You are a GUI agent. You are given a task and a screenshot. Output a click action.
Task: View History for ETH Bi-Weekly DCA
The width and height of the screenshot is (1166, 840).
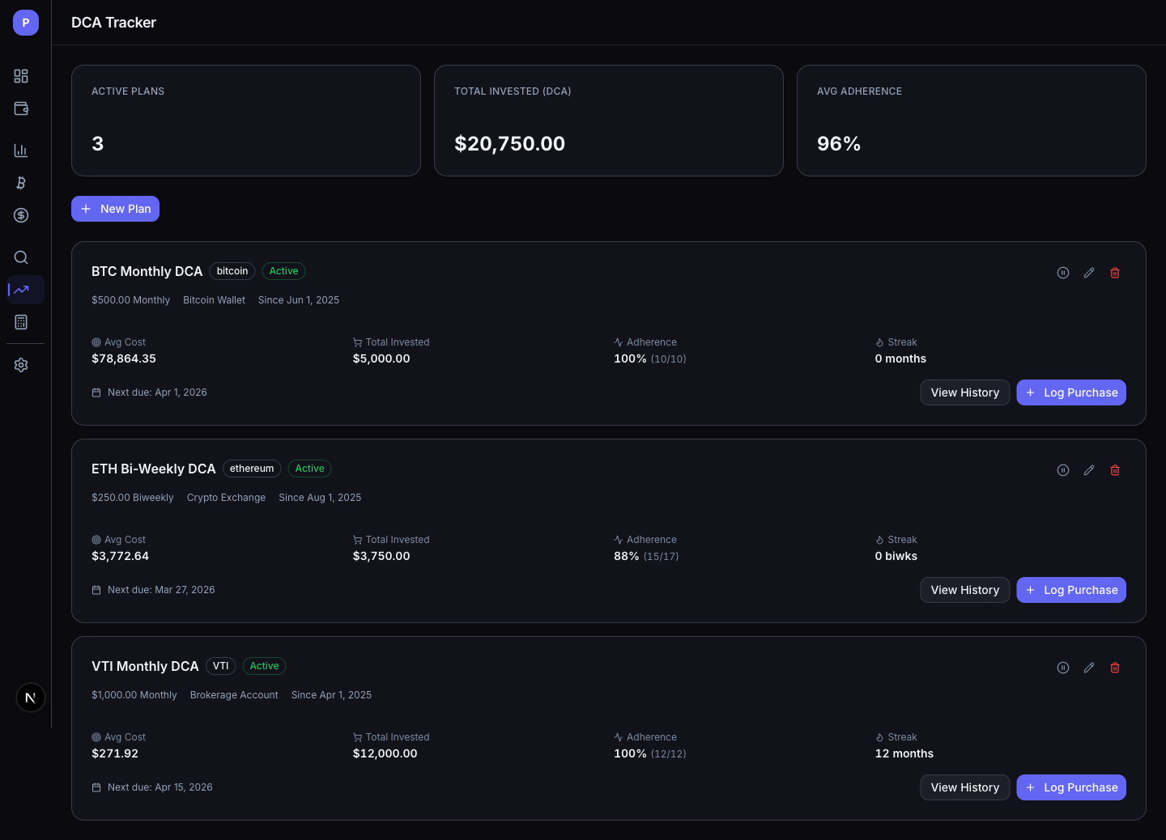pos(965,590)
